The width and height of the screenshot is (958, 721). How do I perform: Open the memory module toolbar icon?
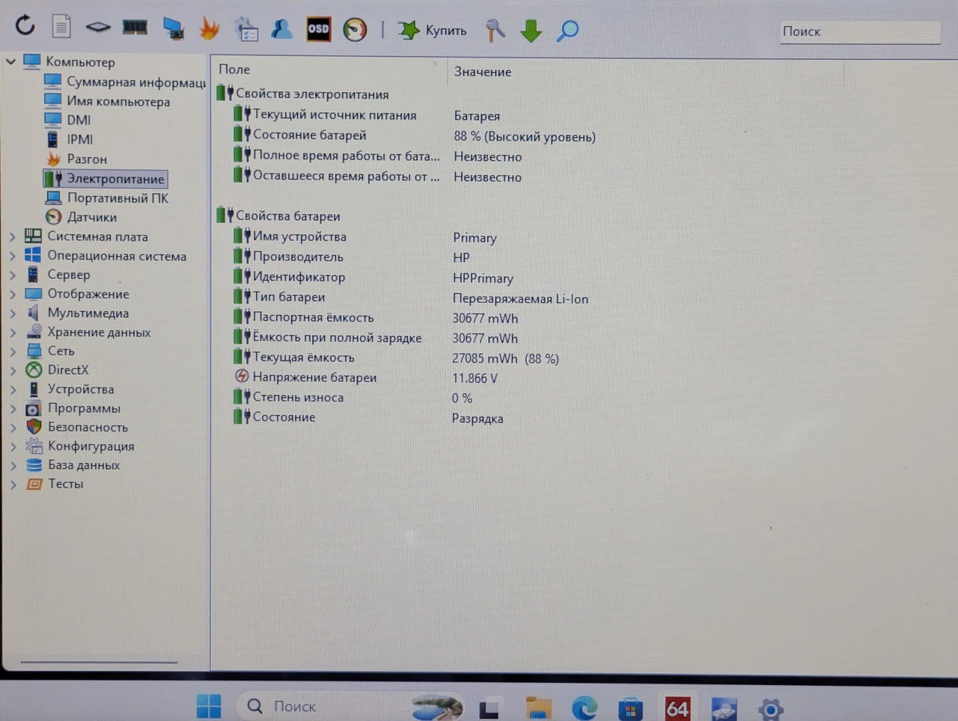point(135,28)
